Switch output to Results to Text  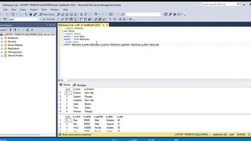[96, 19]
